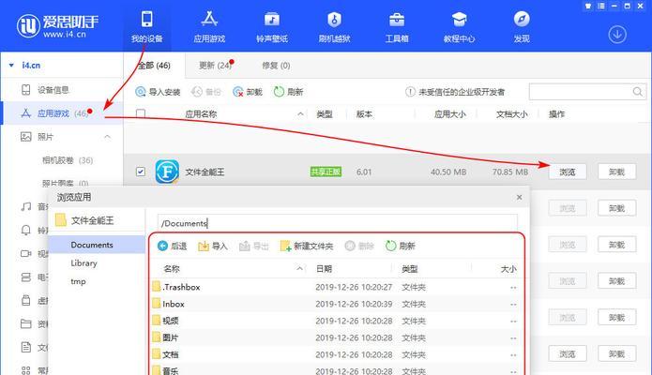This screenshot has height=375, width=652.
Task: Click the 爱思助手 i4 logo
Action: point(58,25)
